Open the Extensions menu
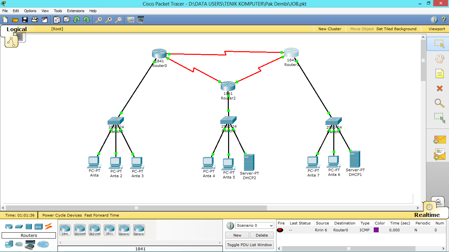This screenshot has width=449, height=252. point(76,11)
